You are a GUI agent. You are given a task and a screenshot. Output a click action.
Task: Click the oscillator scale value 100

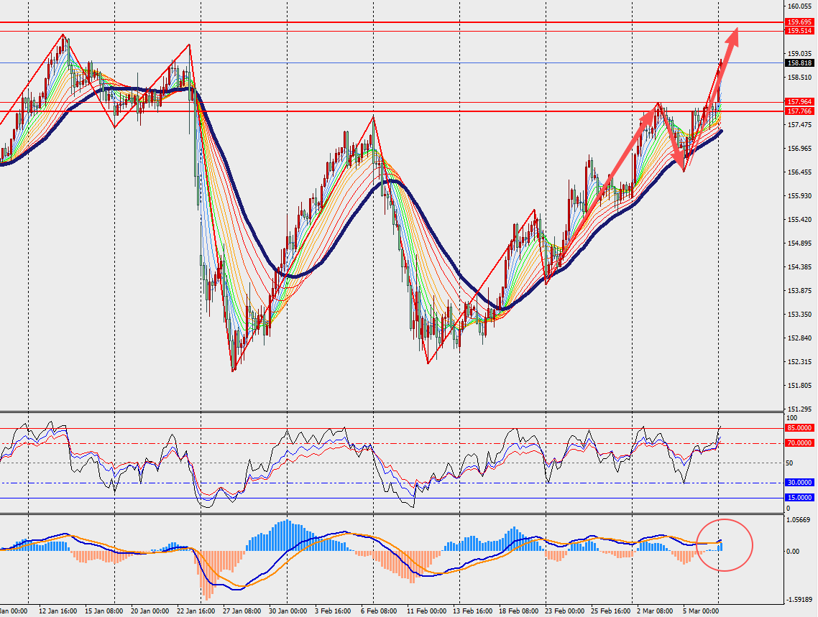[x=791, y=418]
